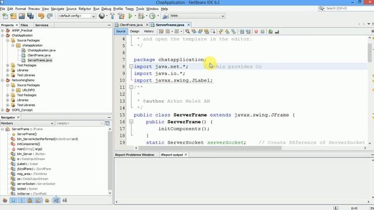The width and height of the screenshot is (374, 210).
Task: Toggle Show Inherited Members in Navigator
Action: click(x=5, y=201)
